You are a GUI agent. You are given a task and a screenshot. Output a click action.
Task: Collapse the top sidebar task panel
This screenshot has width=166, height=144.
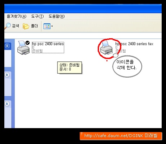[7, 46]
